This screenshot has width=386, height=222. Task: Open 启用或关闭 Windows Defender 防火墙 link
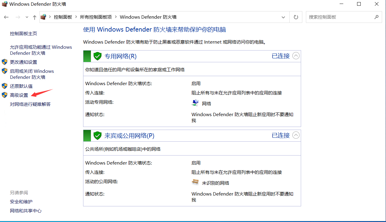[32, 74]
